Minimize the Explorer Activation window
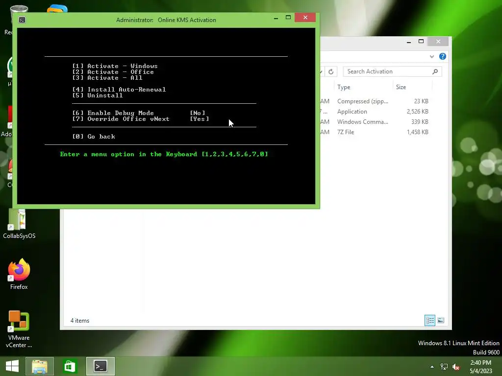 click(409, 42)
